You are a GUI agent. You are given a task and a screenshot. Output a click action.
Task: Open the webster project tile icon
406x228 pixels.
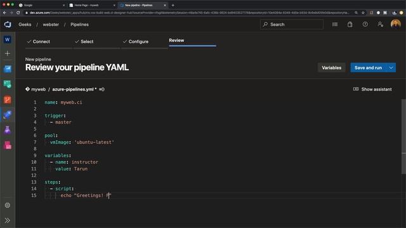point(8,39)
